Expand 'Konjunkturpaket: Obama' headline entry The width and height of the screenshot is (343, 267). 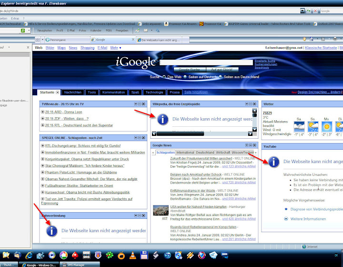click(x=43, y=159)
